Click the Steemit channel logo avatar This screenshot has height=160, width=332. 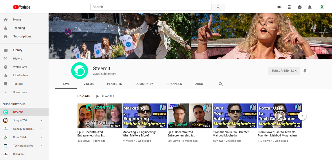point(80,71)
